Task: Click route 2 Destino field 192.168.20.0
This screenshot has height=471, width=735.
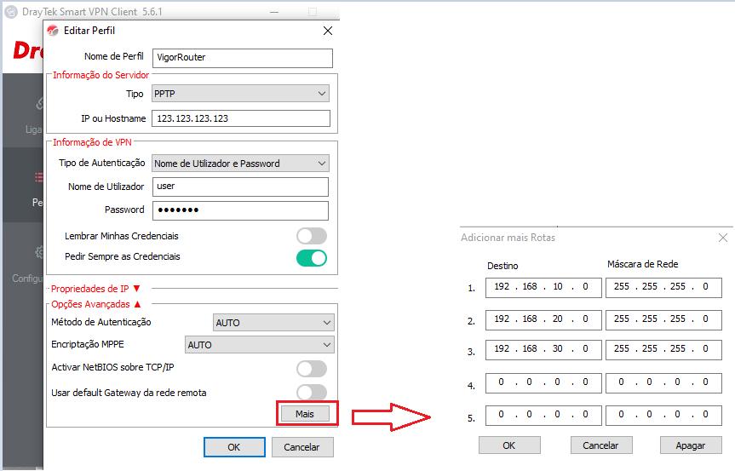Action: (x=543, y=319)
